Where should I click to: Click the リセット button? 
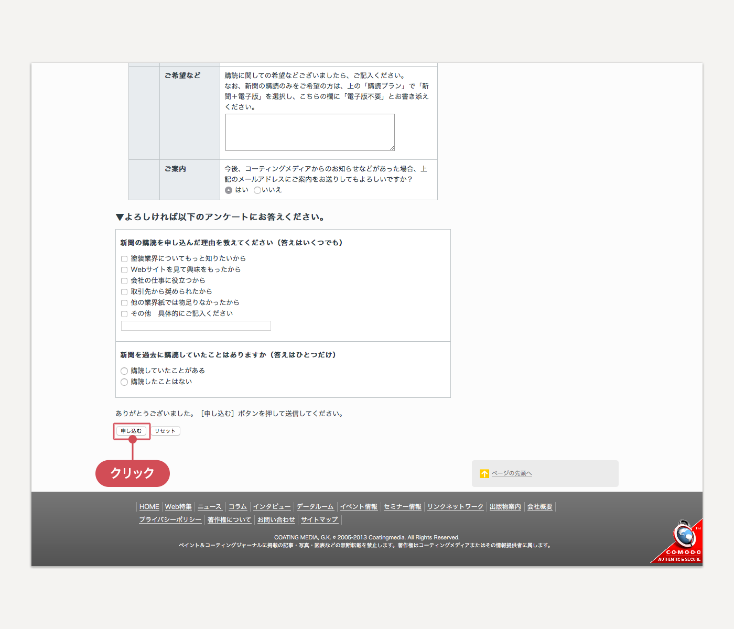point(165,431)
